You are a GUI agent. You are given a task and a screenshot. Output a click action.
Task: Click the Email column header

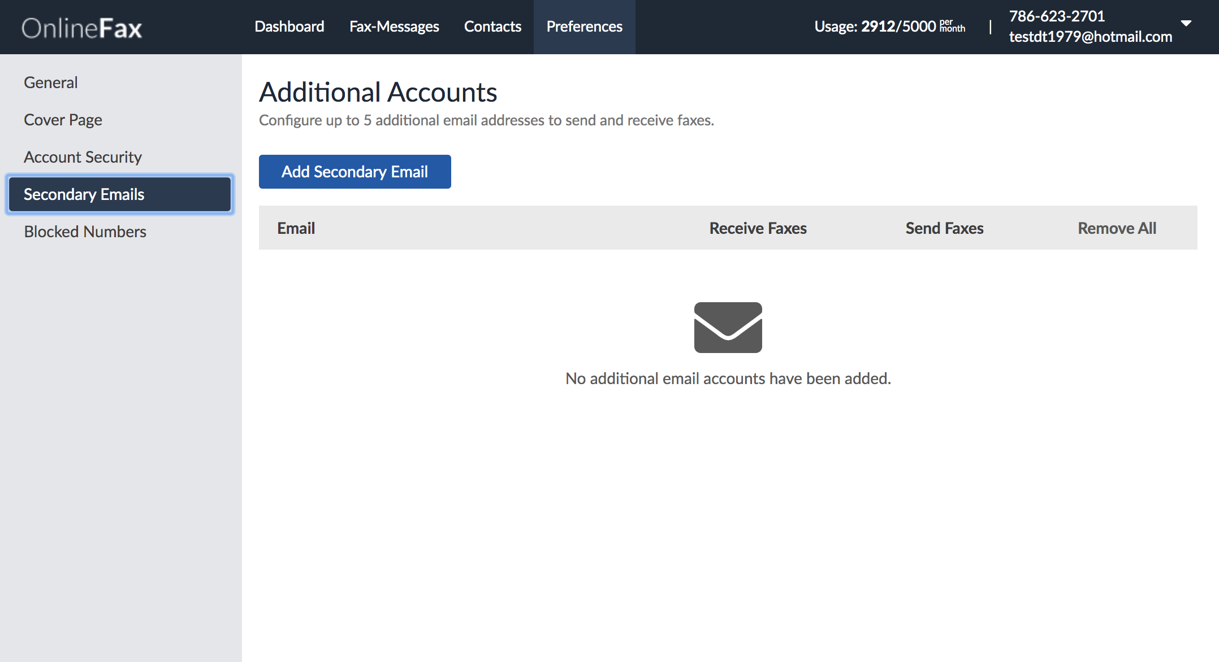point(296,228)
